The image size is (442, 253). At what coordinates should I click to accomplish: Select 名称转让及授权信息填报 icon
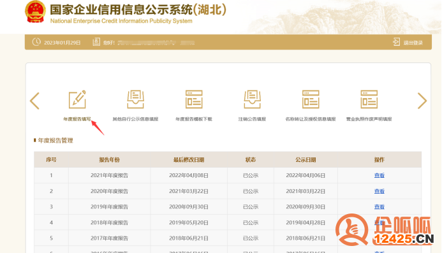[311, 99]
